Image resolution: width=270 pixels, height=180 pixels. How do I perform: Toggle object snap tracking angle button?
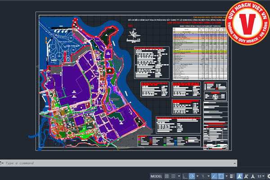point(214,176)
